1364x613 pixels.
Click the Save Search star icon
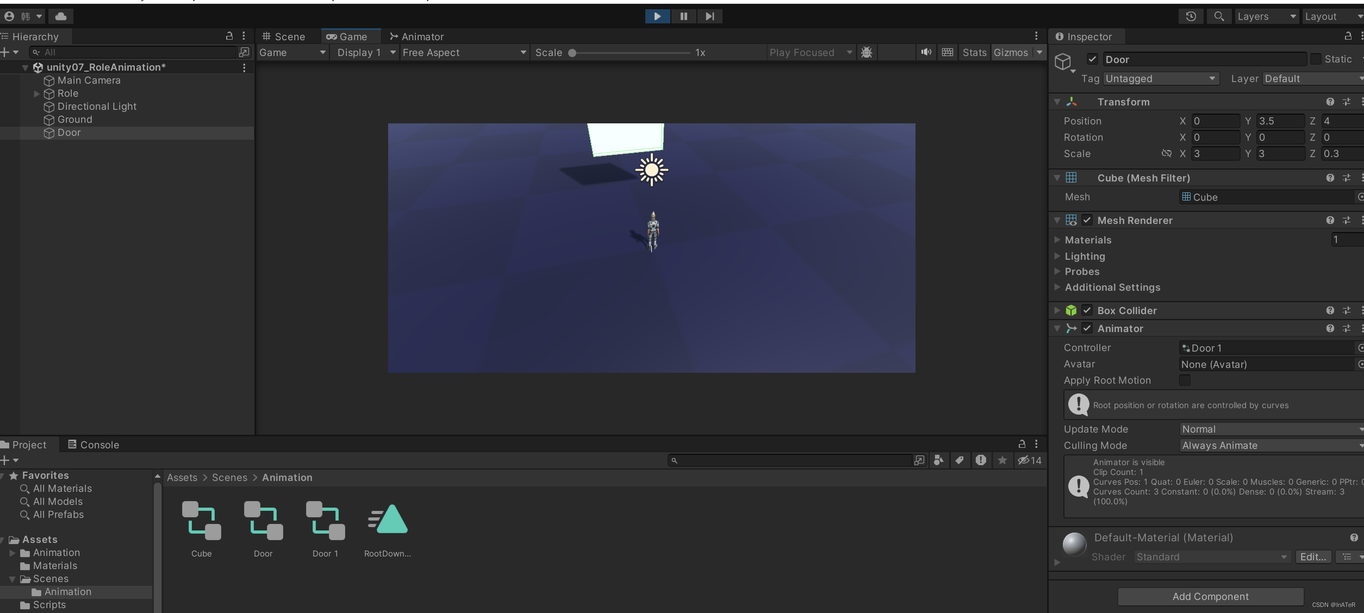[1002, 460]
